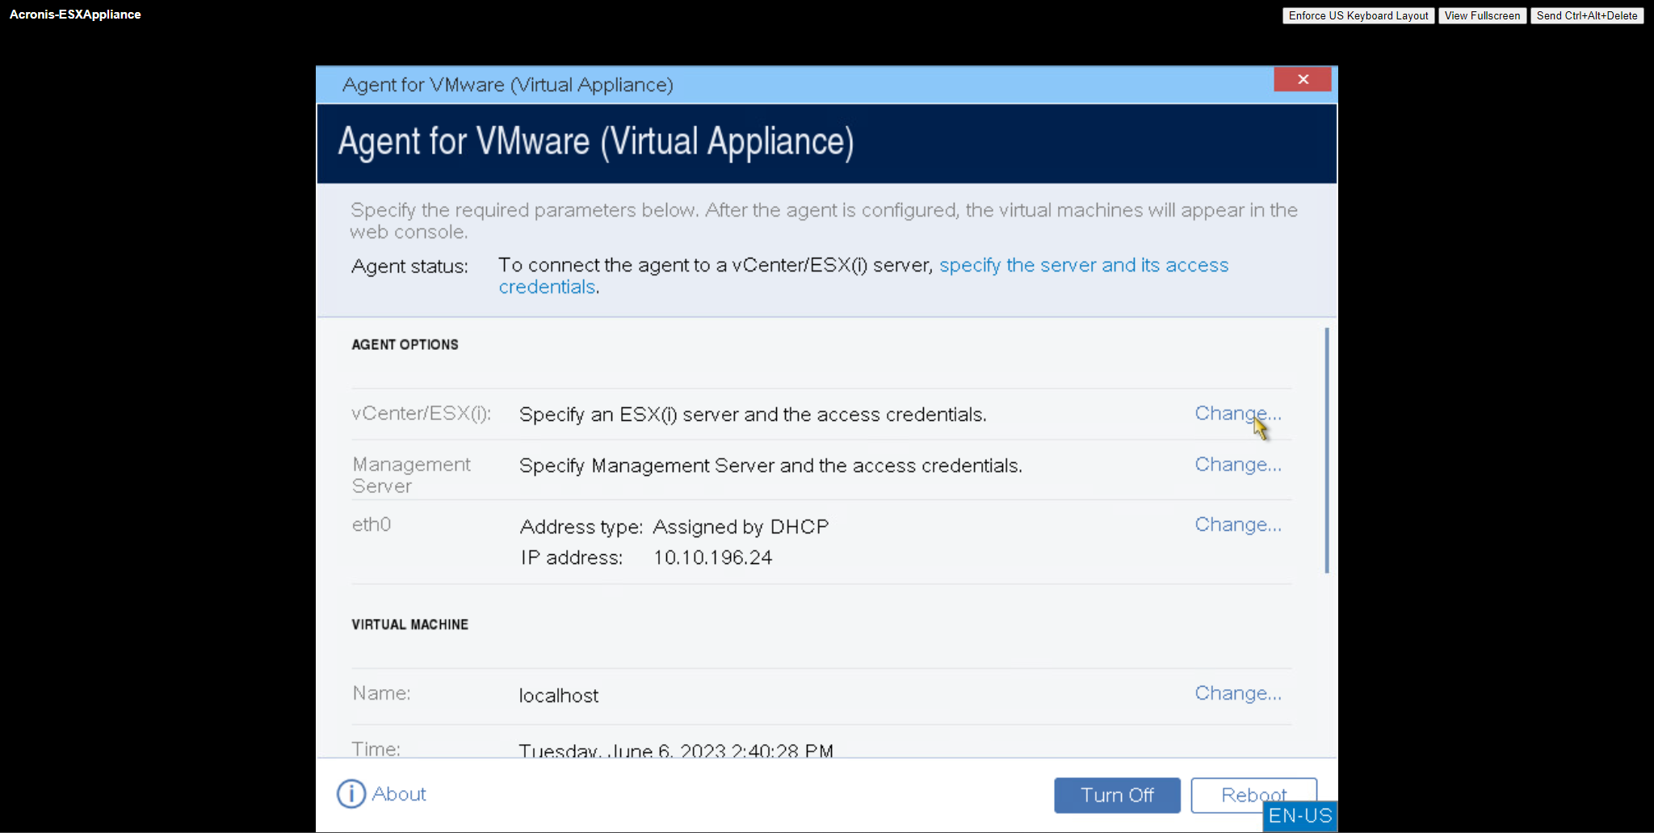Click the VIRTUAL MACHINE heading
The width and height of the screenshot is (1654, 833).
[x=409, y=625]
